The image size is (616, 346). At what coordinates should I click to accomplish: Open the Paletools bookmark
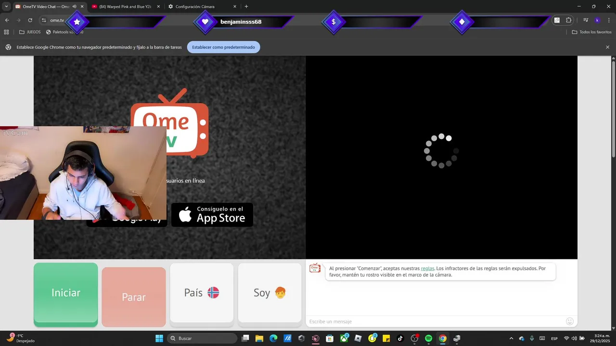coord(64,32)
